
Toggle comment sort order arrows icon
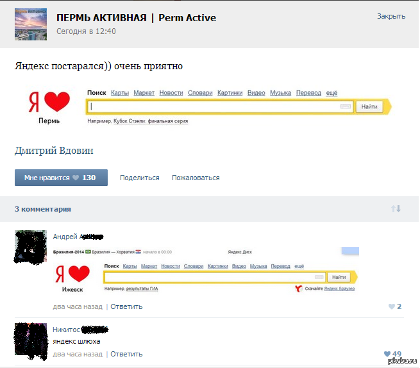(x=396, y=208)
